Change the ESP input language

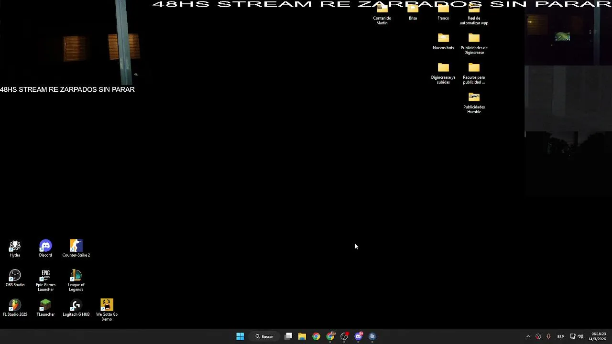[560, 336]
